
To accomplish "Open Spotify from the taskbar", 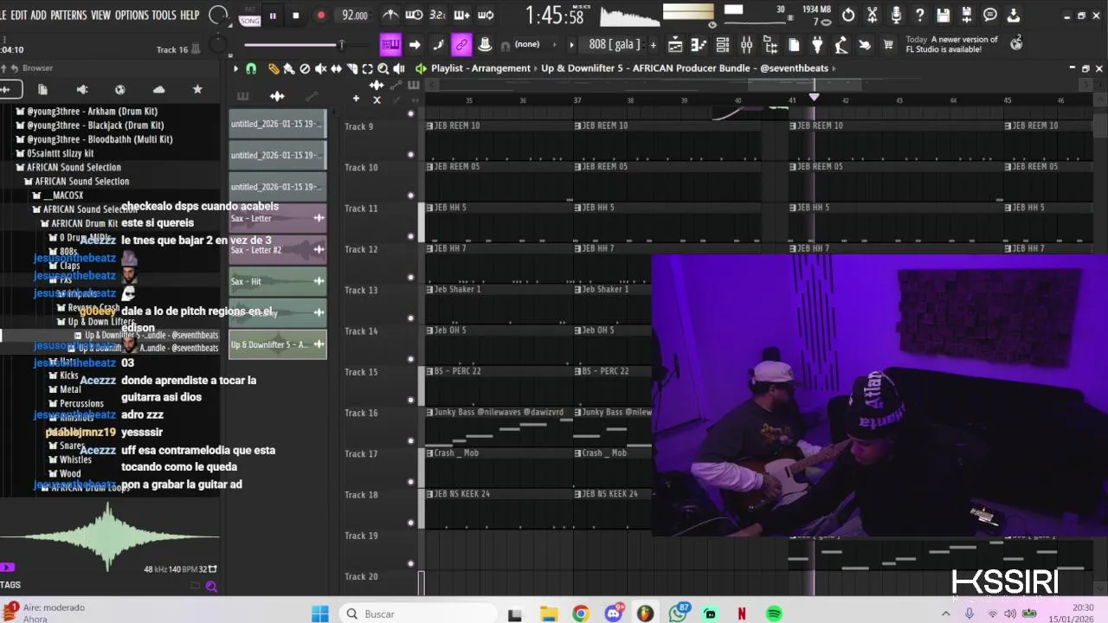I will (774, 613).
